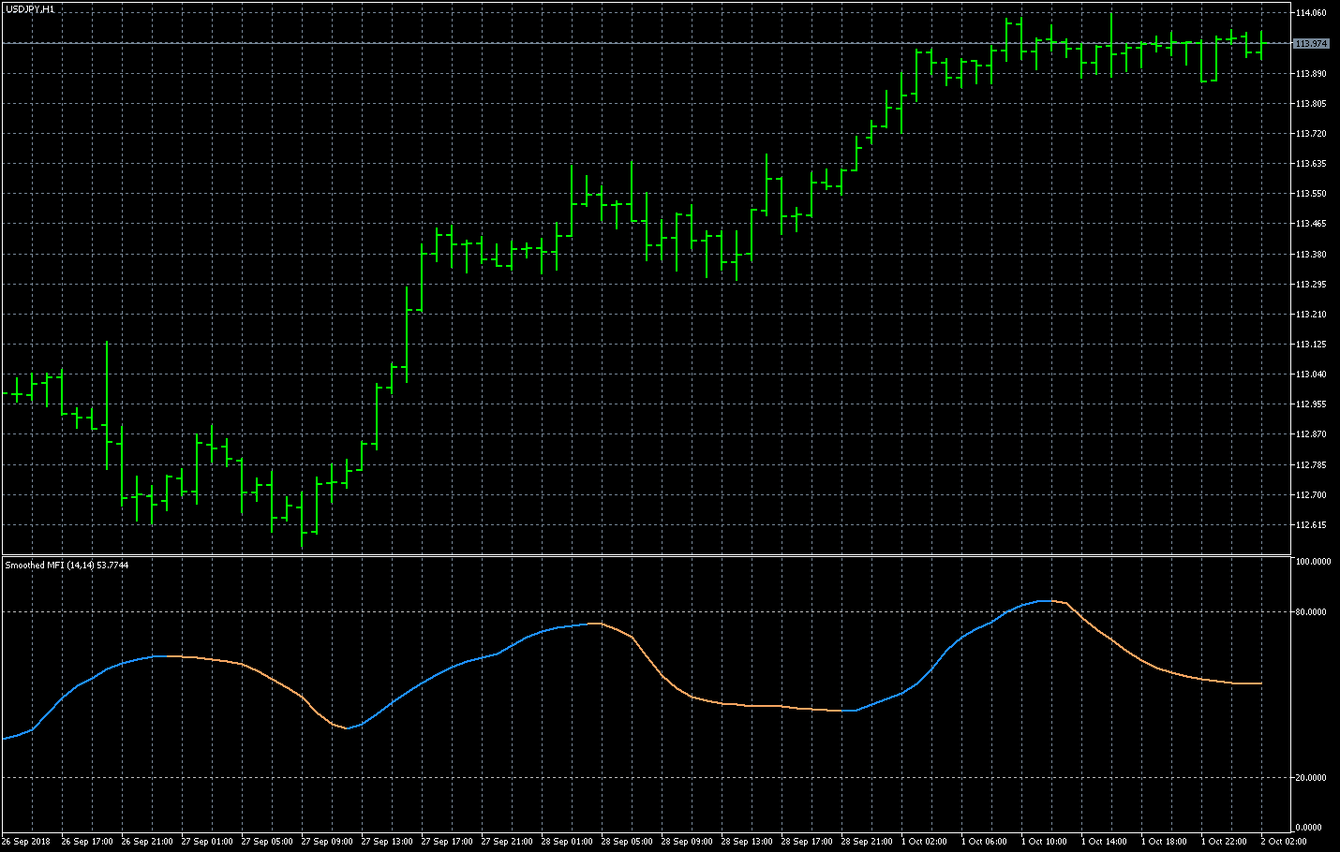Select the 28 Sep 21:00 time label
Viewport: 1340px width, 852px height.
pos(867,842)
